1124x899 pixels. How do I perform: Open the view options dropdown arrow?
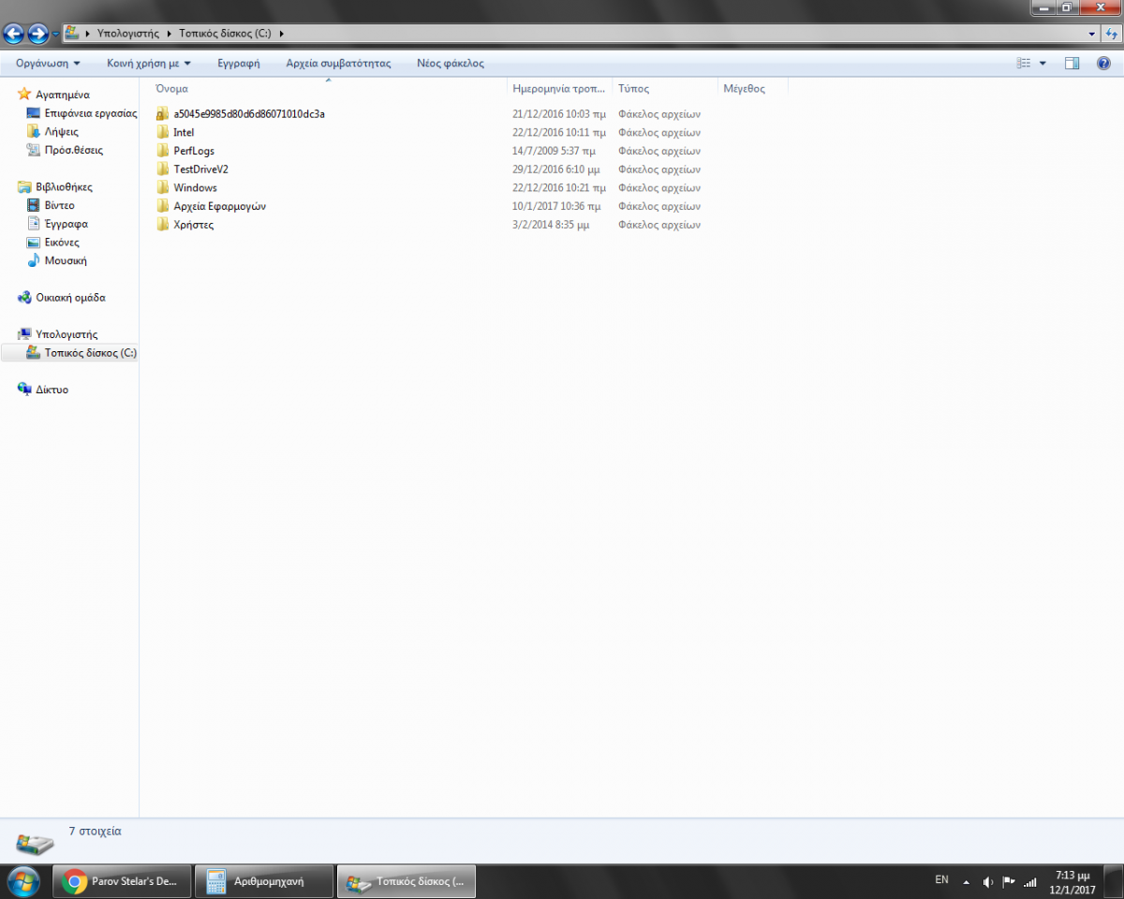pos(1043,63)
